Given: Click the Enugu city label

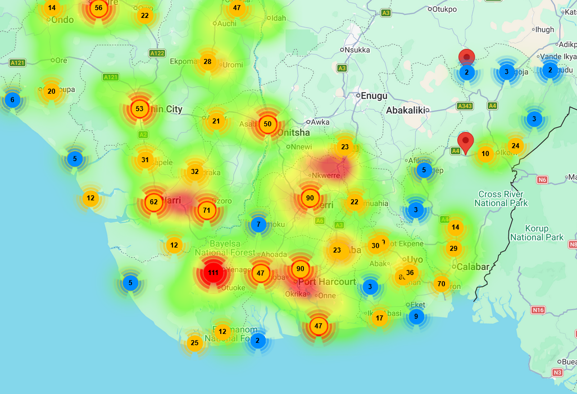Looking at the screenshot, I should 374,96.
